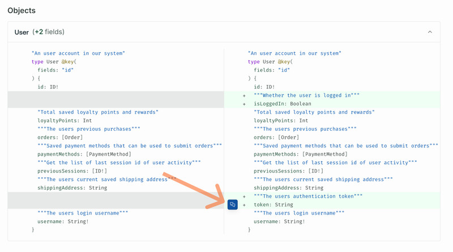The image size is (453, 252).
Task: Select 'paymentMethods: [PaymentMethod]' in right pane
Action: coord(301,154)
